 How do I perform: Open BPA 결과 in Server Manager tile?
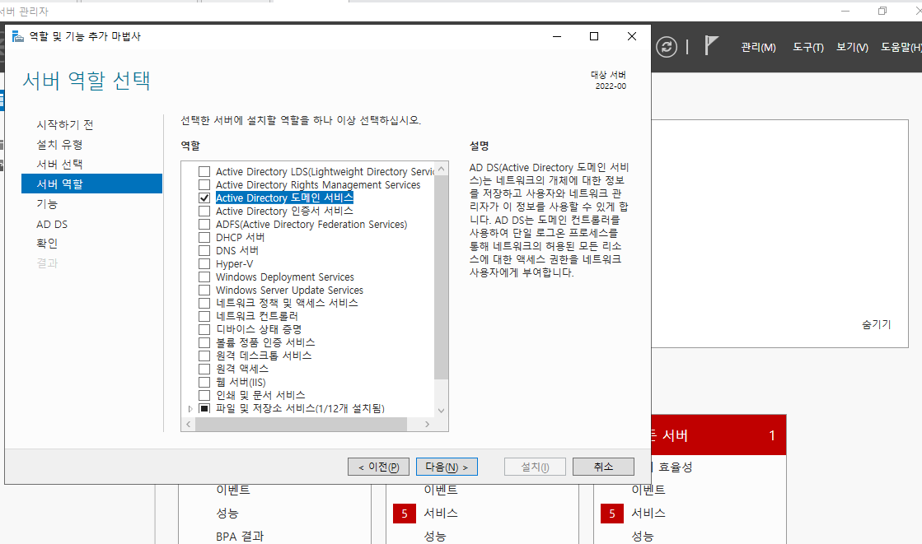coord(240,536)
